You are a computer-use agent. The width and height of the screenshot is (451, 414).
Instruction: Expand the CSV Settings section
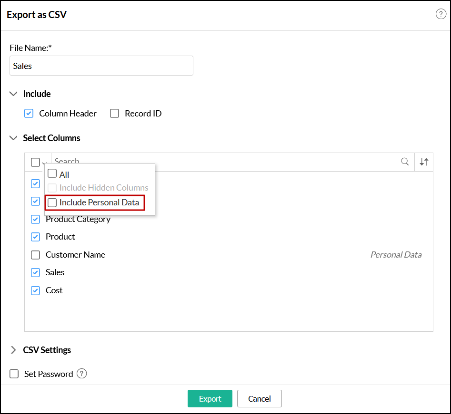tap(13, 350)
